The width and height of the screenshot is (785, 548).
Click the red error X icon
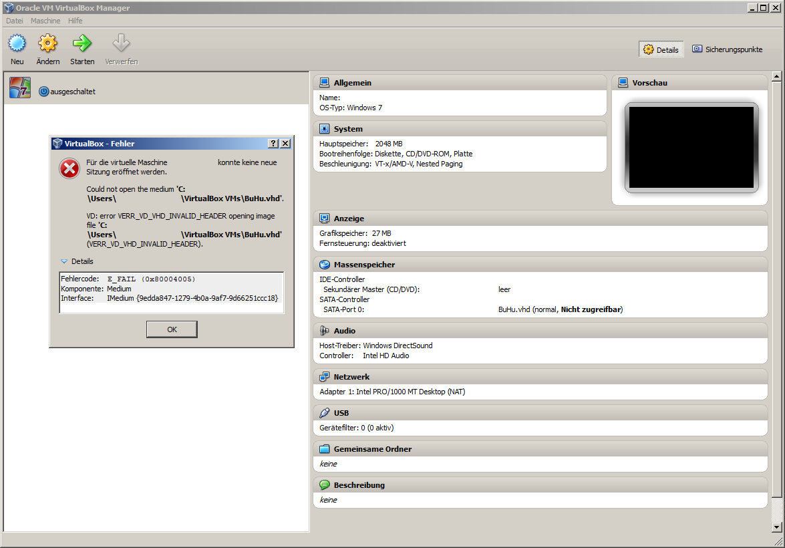[x=69, y=168]
